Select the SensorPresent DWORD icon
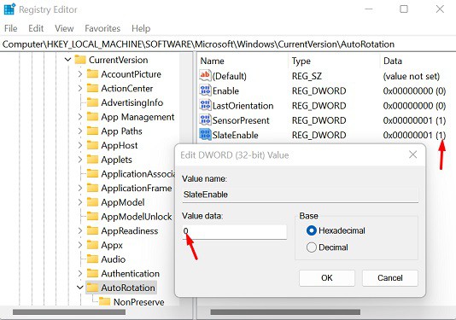 tap(205, 120)
